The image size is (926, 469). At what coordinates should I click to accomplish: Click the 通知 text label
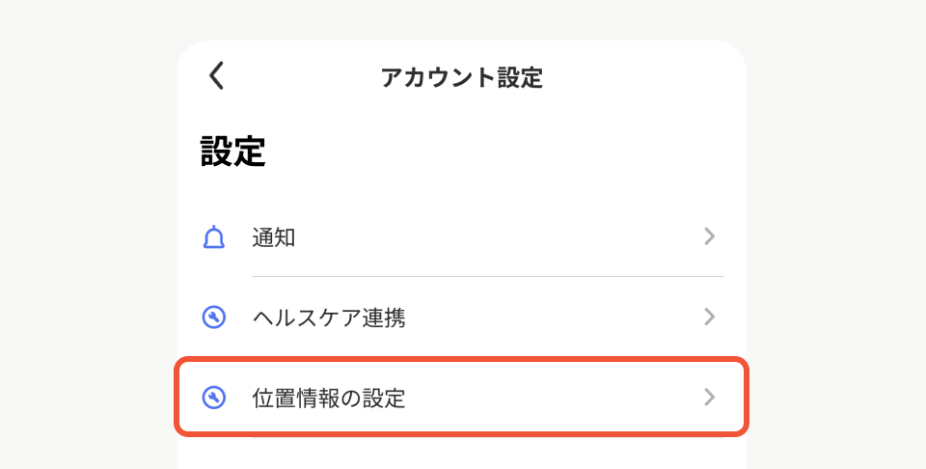tap(273, 237)
